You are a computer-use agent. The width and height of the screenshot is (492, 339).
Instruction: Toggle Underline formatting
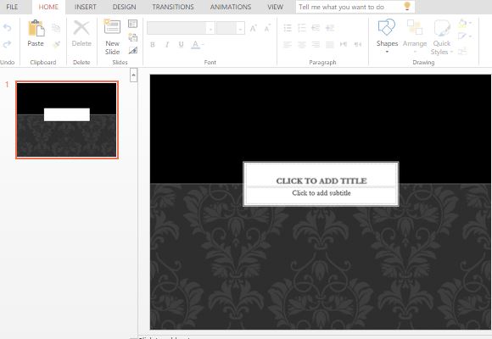(x=181, y=45)
